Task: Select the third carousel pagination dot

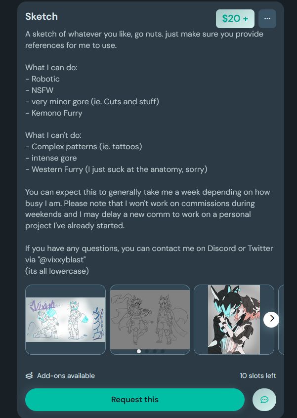Action: 155,351
